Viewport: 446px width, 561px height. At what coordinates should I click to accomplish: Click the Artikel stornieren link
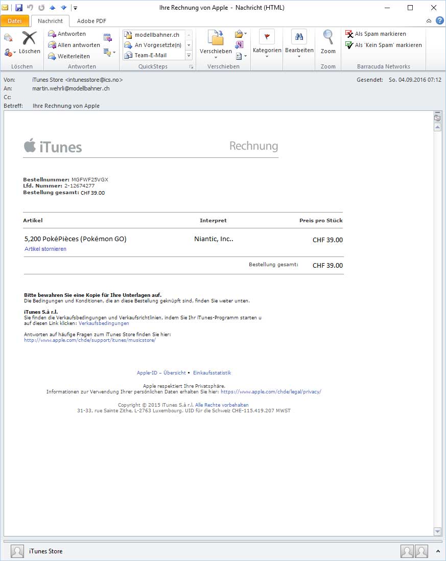point(44,249)
